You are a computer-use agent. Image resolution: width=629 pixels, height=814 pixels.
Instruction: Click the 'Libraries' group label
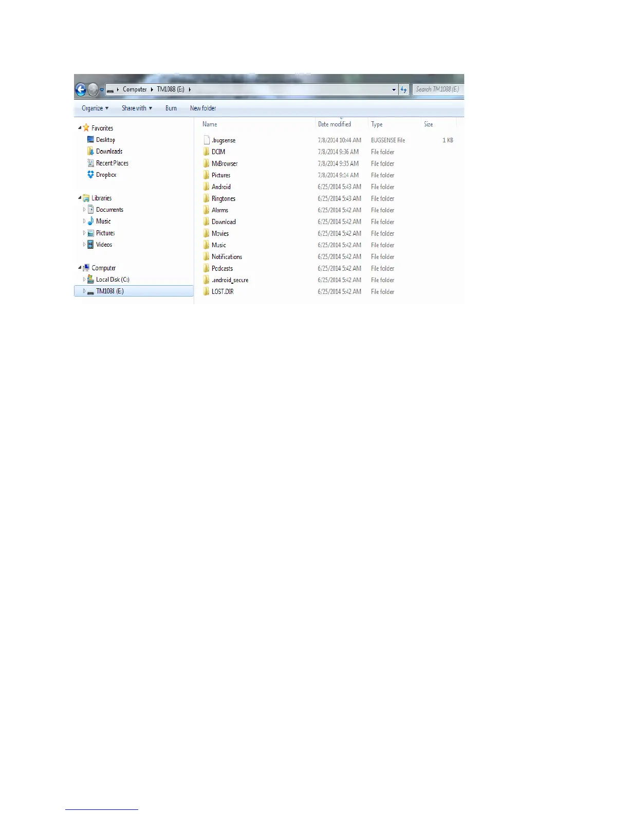(x=101, y=198)
